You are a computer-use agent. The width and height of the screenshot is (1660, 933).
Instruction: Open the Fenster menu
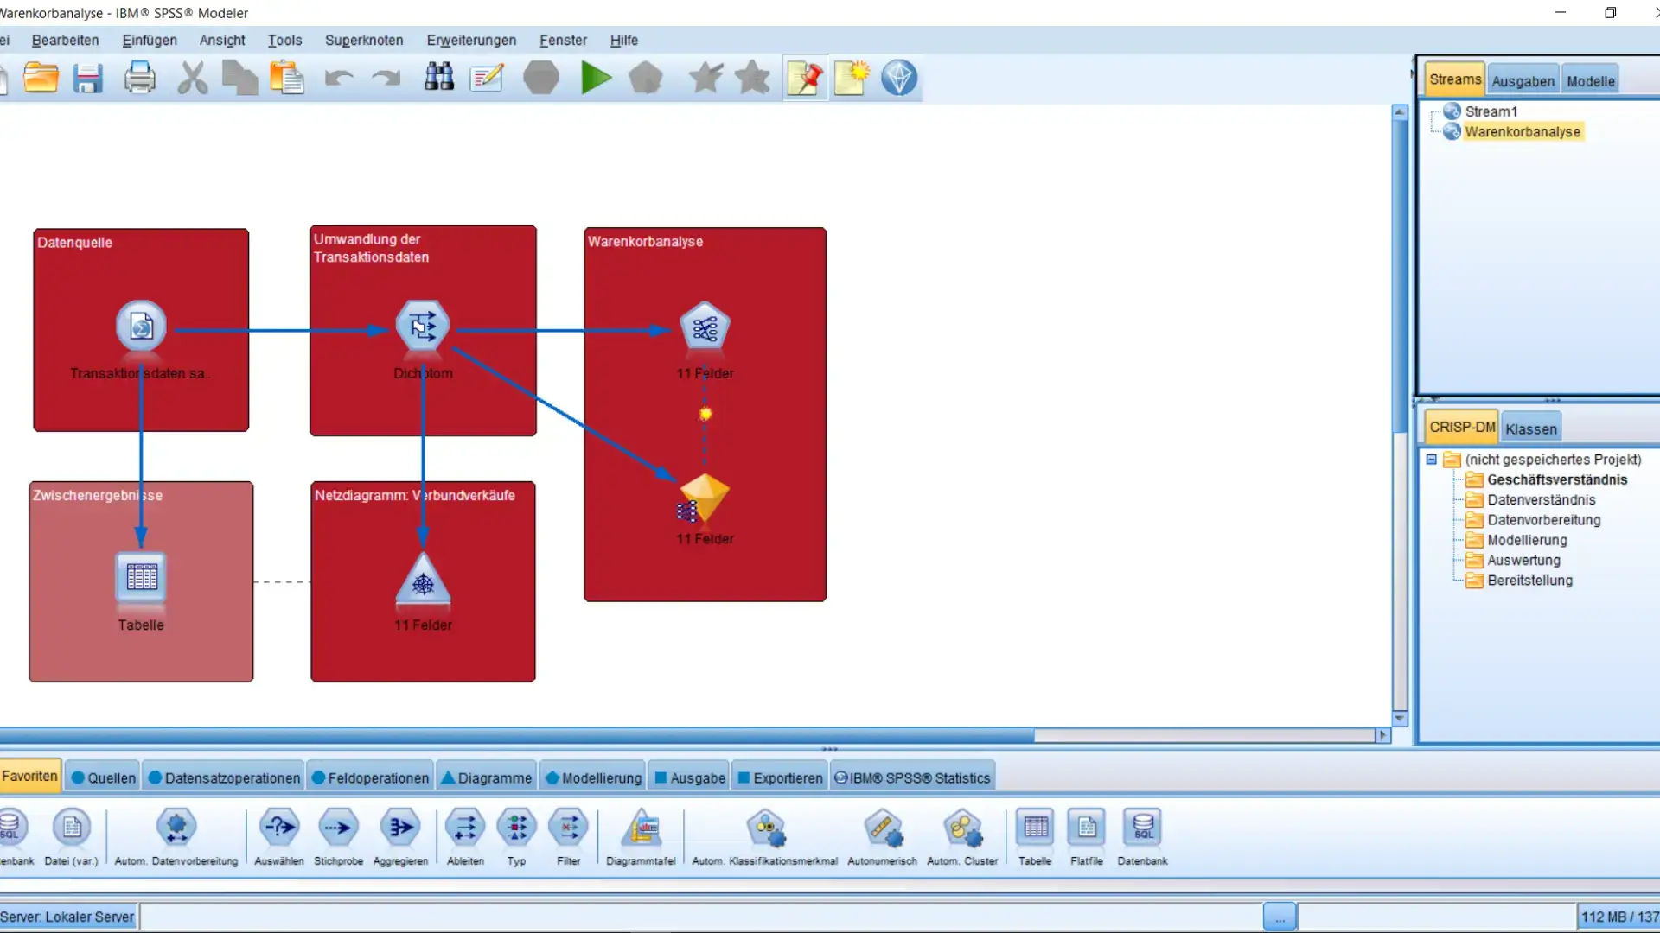coord(563,40)
